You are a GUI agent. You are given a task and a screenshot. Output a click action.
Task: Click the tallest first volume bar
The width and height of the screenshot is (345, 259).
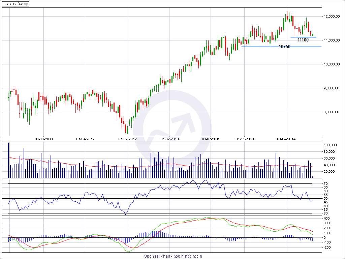coord(8,160)
